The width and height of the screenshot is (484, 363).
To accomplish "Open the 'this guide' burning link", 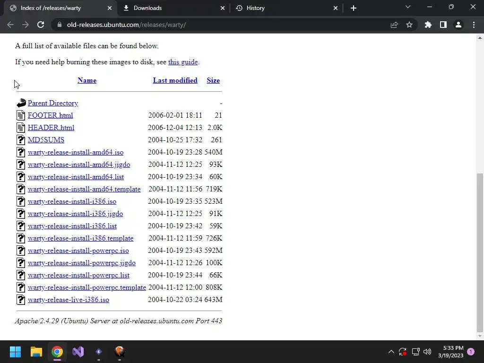I will point(183,62).
